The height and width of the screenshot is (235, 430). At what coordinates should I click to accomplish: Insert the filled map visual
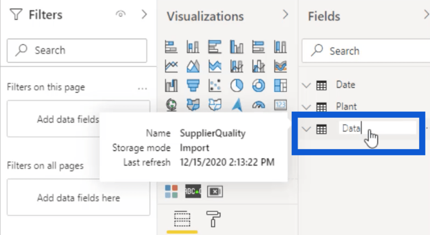click(x=193, y=105)
